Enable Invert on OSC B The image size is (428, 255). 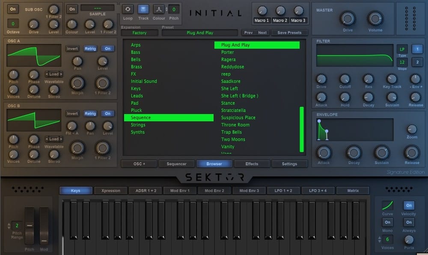pos(72,114)
